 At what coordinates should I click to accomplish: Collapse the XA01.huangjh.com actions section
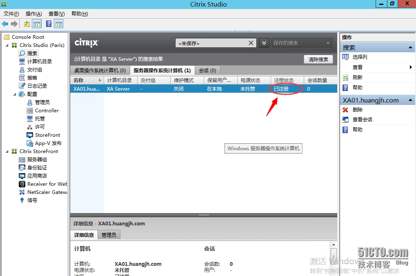coord(410,100)
